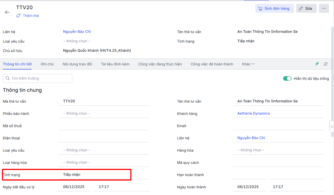This screenshot has width=334, height=195.
Task: Click the back arrow icon
Action: [x=7, y=12]
